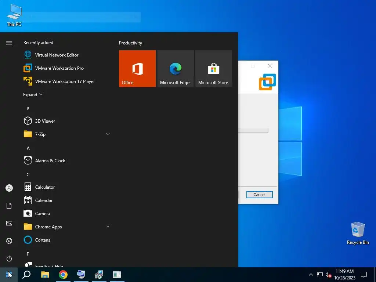The height and width of the screenshot is (282, 376).
Task: Open Pictures from Start sidebar
Action: [9, 223]
